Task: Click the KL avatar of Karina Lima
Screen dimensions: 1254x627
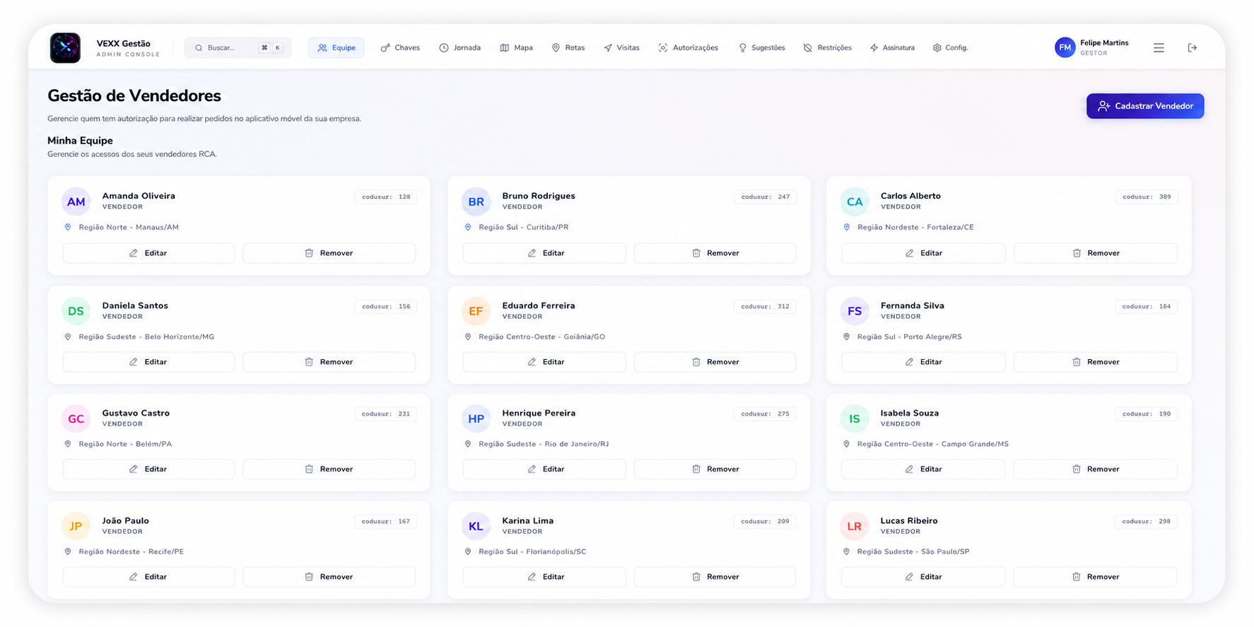Action: pos(476,526)
